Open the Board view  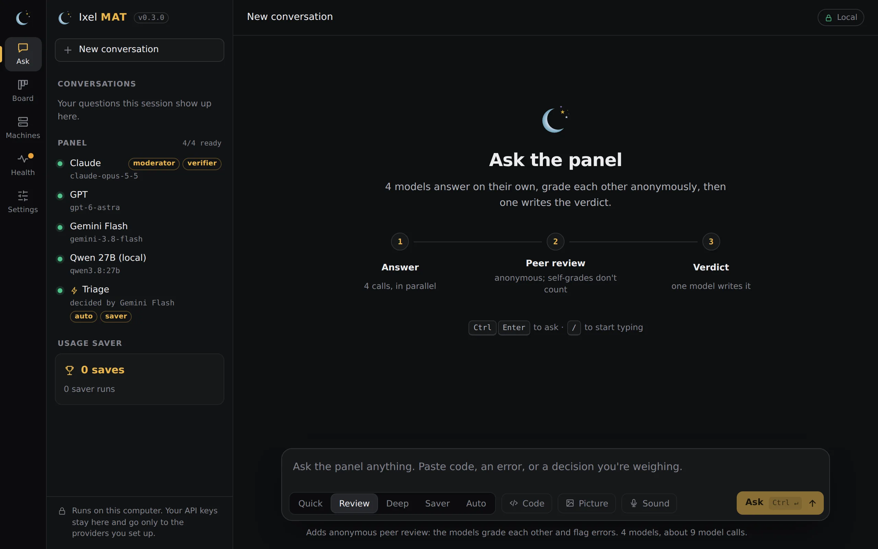[x=23, y=91]
